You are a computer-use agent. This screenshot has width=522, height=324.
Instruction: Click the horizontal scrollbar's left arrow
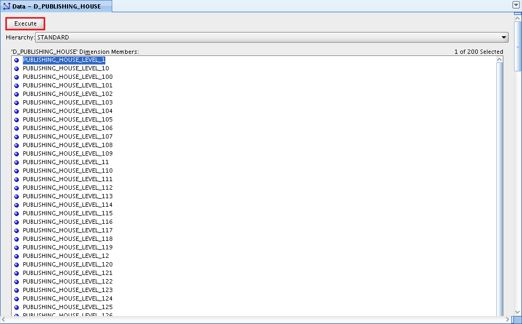click(x=3, y=320)
